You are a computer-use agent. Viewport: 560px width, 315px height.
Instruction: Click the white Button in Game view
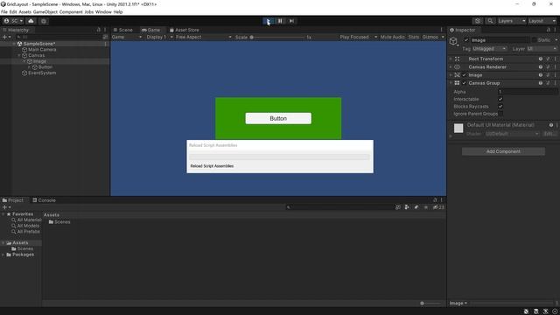pos(278,119)
